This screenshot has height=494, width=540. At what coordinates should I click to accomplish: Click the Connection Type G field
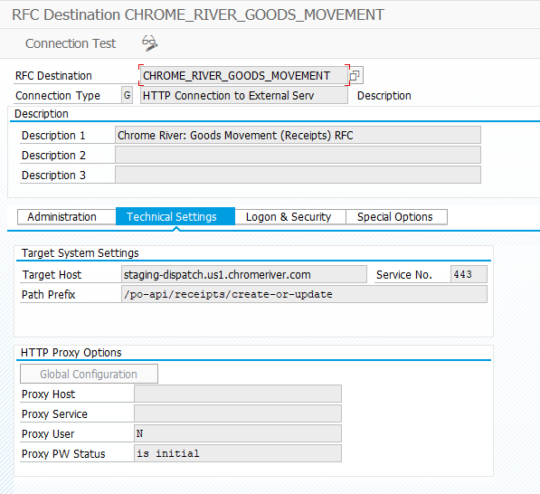[127, 95]
